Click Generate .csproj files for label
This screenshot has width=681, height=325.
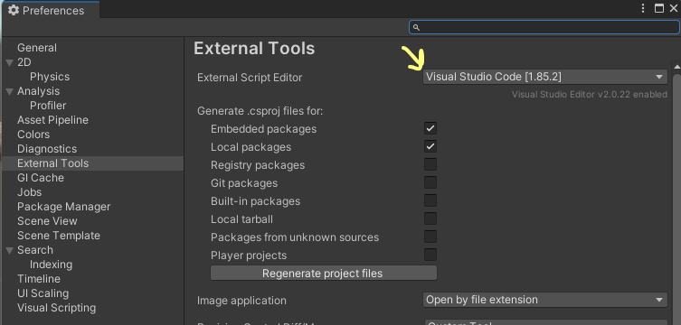click(x=260, y=111)
